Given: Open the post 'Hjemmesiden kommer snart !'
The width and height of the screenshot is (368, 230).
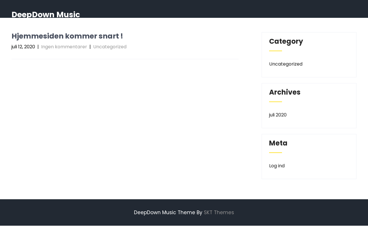Looking at the screenshot, I should click(67, 36).
